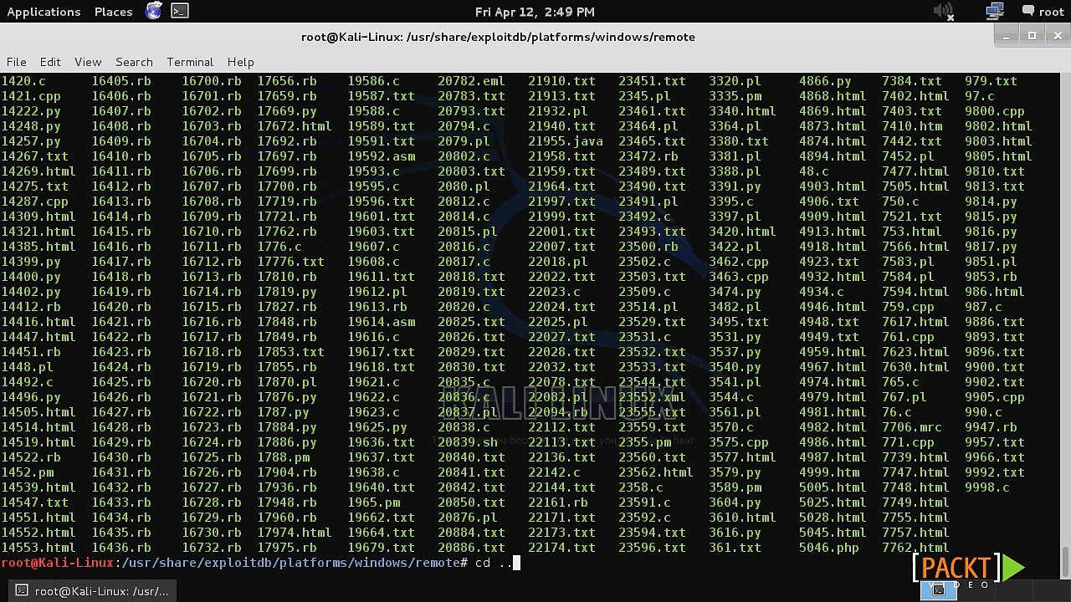
Task: Click the file name 17672.html
Action: point(295,126)
